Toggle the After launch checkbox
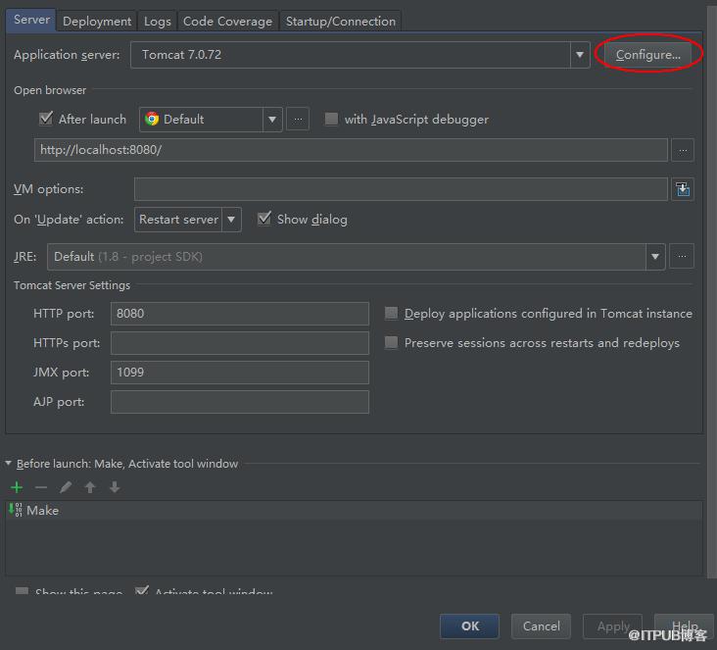The image size is (717, 650). click(x=46, y=119)
